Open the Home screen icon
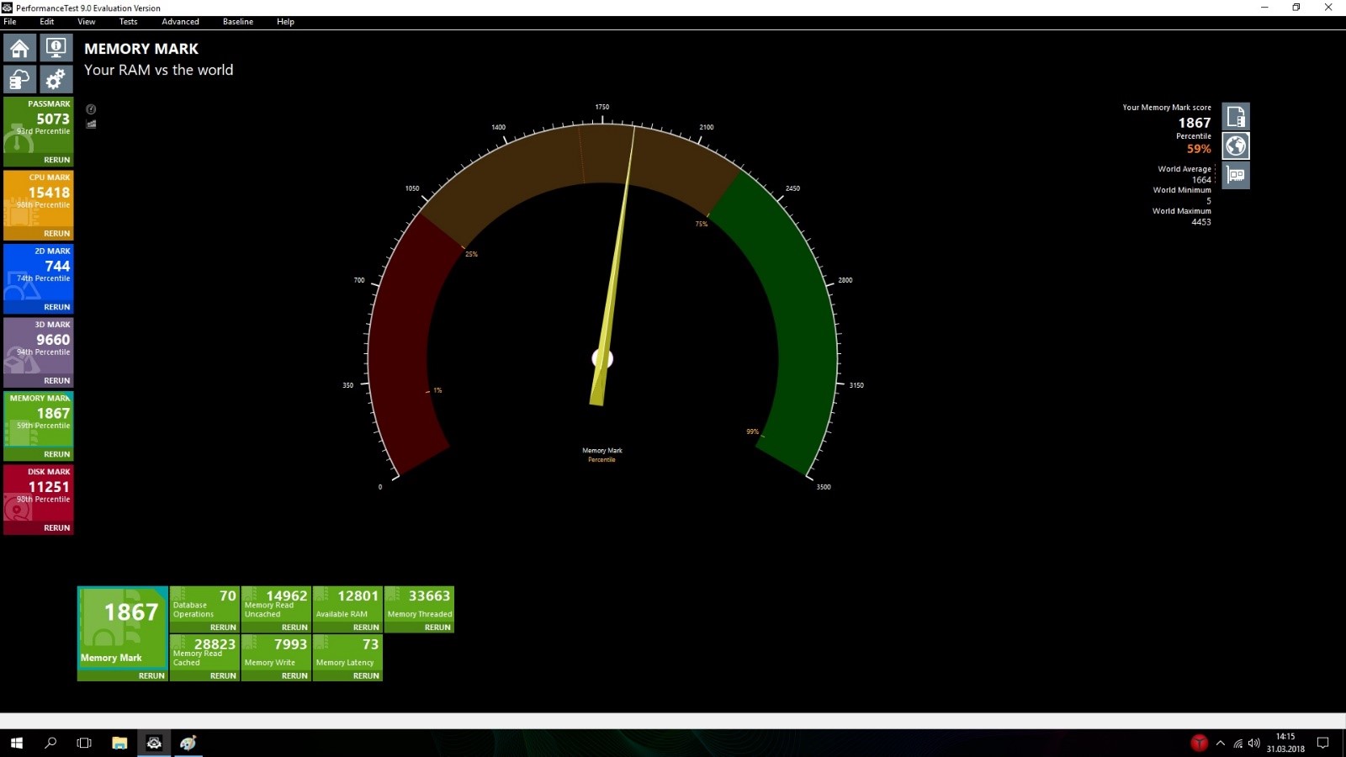 pos(20,48)
